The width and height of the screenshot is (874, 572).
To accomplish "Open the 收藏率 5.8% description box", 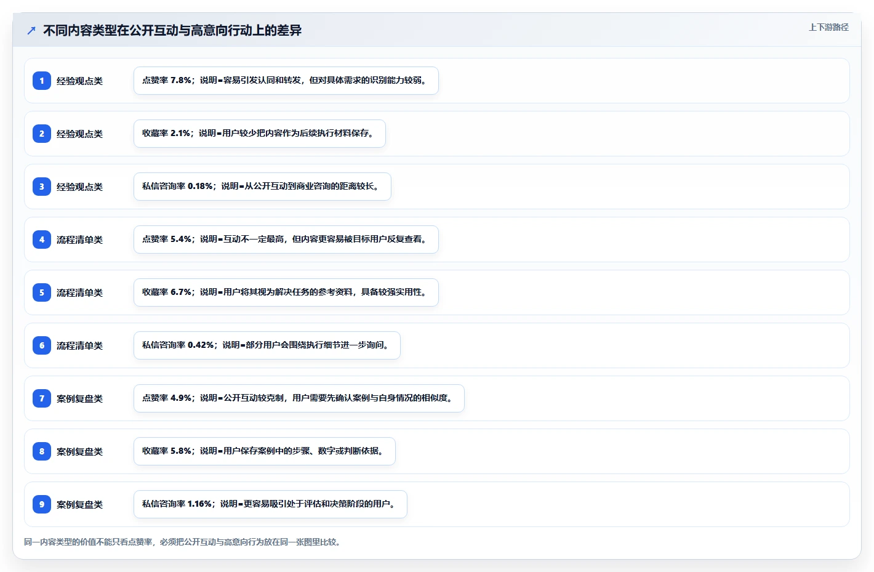I will 265,451.
